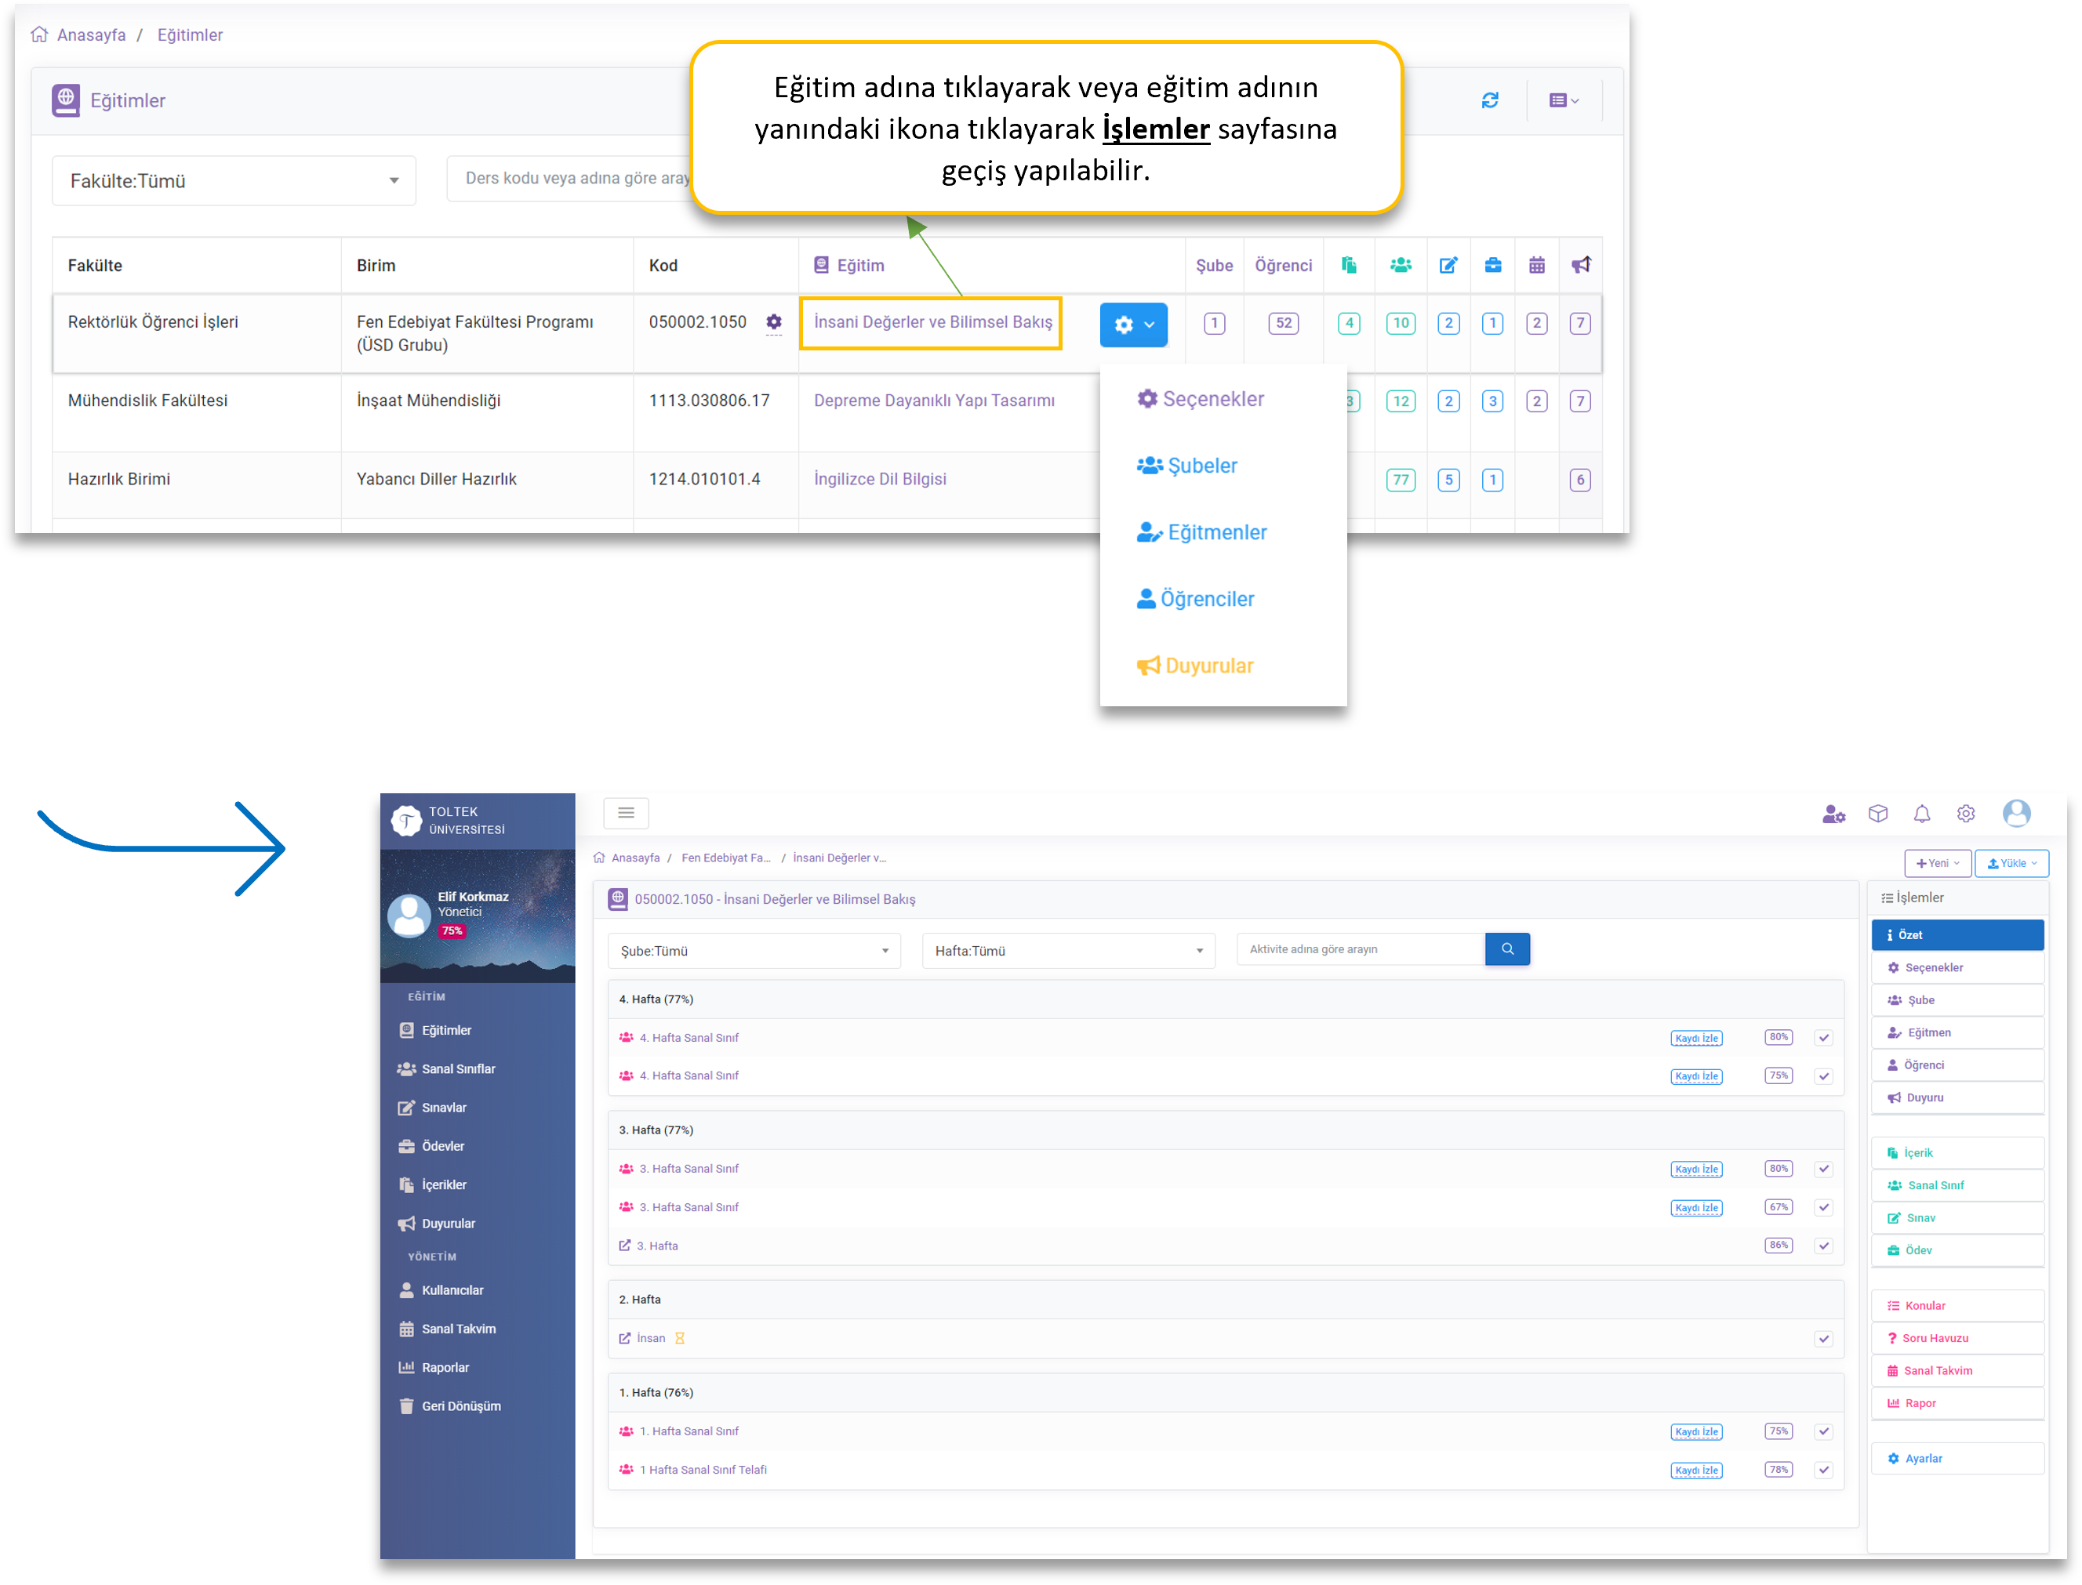This screenshot has height=1585, width=2082.
Task: Open İnsani Değerler ve Bilimsel Bakış link
Action: coord(932,323)
